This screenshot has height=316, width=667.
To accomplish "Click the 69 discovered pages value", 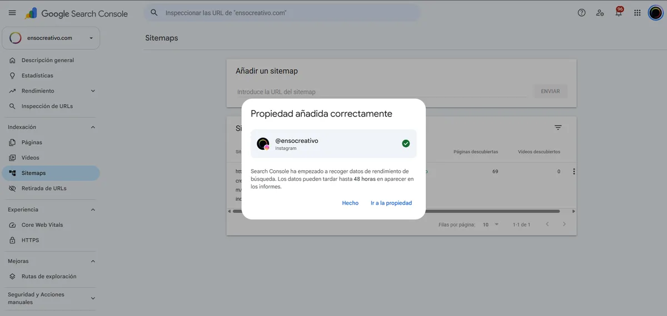I will (495, 172).
